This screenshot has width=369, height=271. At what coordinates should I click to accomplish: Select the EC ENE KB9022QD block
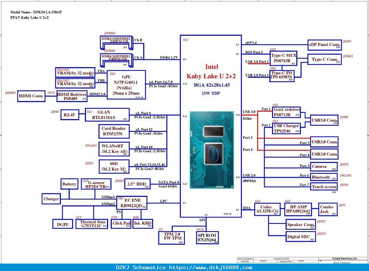pyautogui.click(x=132, y=203)
